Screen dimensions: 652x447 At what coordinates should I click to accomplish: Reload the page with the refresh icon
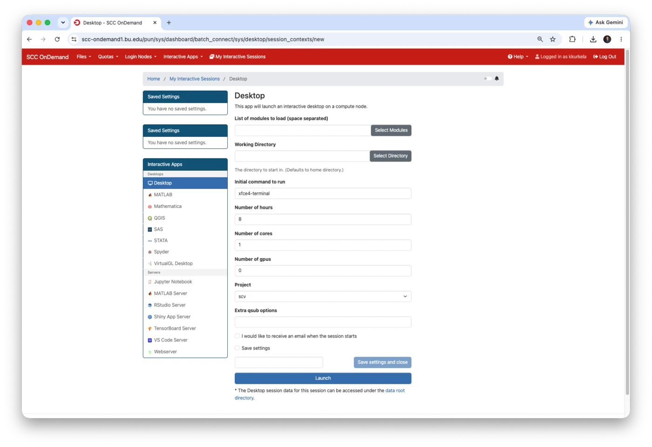57,40
